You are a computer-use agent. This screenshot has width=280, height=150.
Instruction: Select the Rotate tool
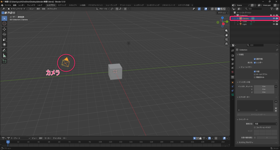[x=4, y=34]
